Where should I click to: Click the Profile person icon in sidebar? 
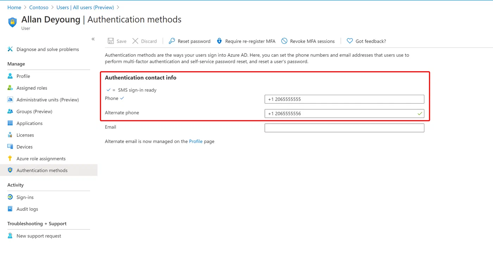pos(10,76)
